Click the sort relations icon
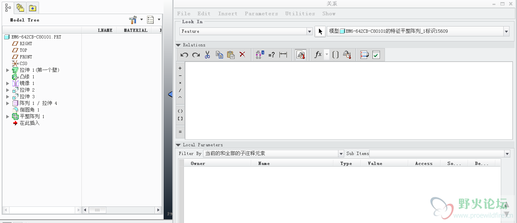Viewport: 517px width, 223px height. [365, 55]
